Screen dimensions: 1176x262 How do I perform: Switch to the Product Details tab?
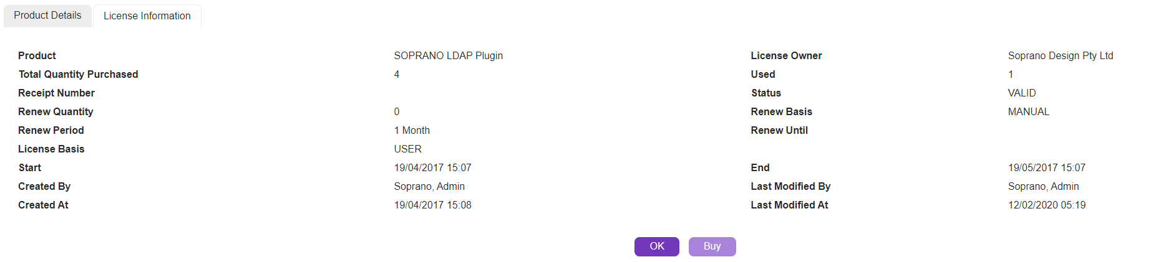pyautogui.click(x=47, y=16)
